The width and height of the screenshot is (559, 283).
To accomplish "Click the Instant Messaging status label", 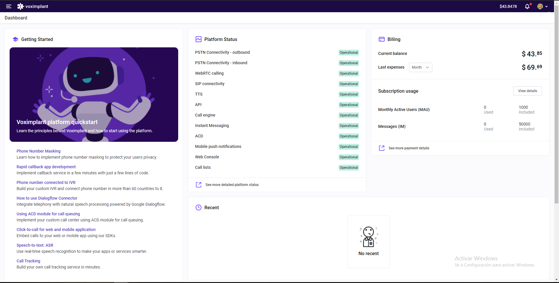I will (x=212, y=126).
